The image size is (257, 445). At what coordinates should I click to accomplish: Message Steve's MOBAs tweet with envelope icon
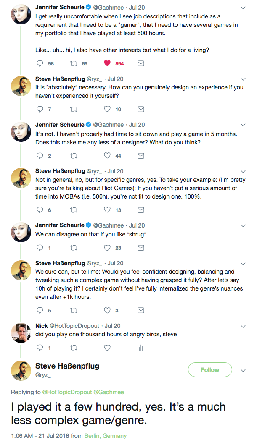(x=141, y=210)
